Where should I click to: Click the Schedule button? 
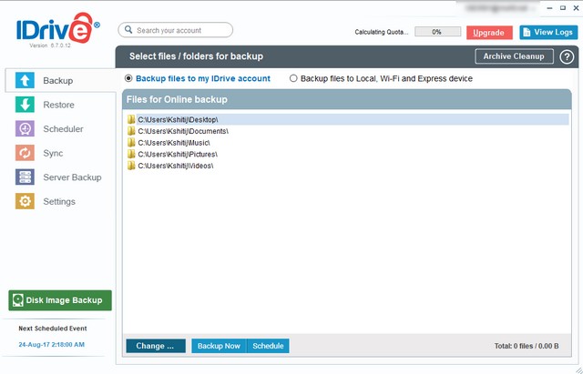click(x=268, y=346)
